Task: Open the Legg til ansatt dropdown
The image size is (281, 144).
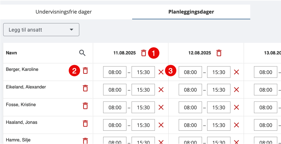Action: click(x=41, y=30)
